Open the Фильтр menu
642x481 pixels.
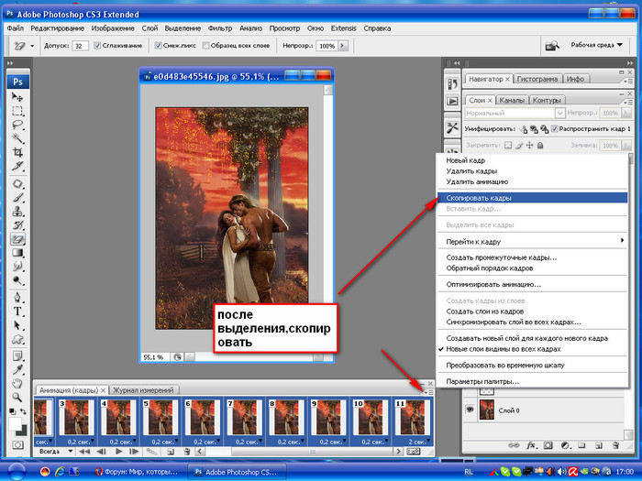coord(220,28)
